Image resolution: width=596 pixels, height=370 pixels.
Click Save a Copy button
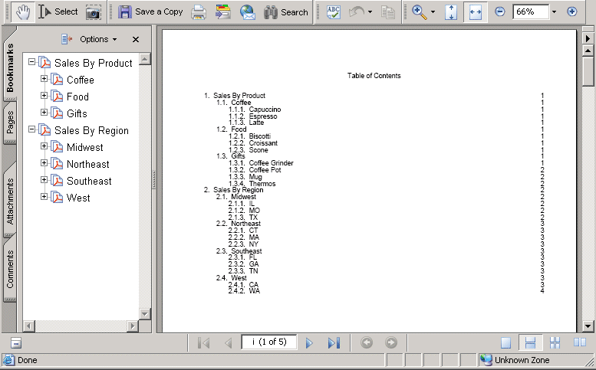pos(150,12)
